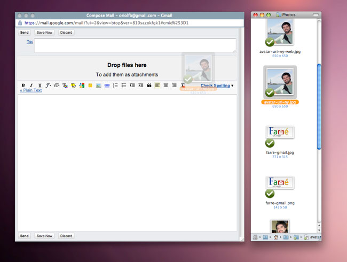Apply blockquote formatting
The width and height of the screenshot is (347, 262).
click(149, 86)
